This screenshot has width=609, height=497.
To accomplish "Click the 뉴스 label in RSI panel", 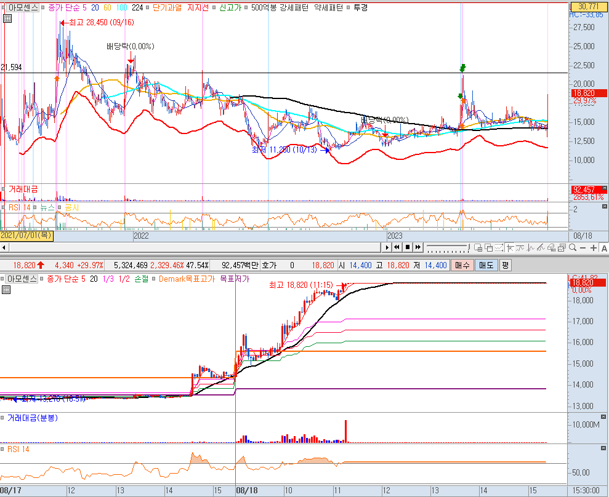I will pos(47,207).
